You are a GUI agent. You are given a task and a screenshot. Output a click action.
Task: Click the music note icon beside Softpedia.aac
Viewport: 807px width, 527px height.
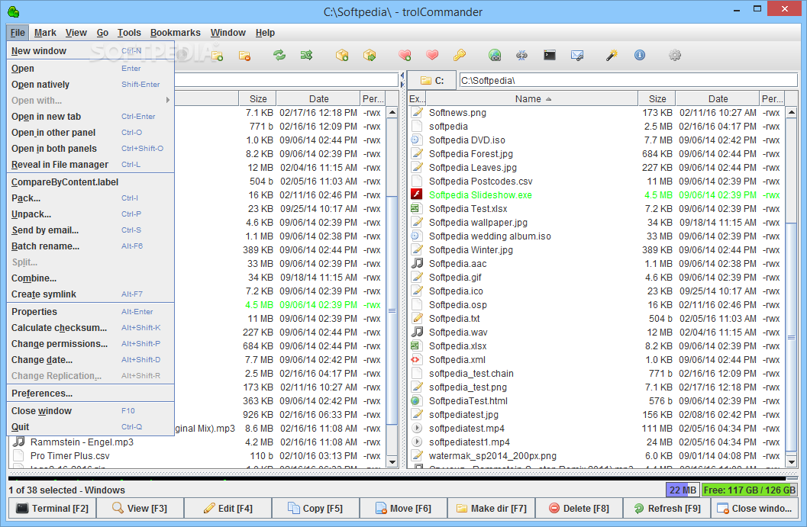click(x=417, y=263)
